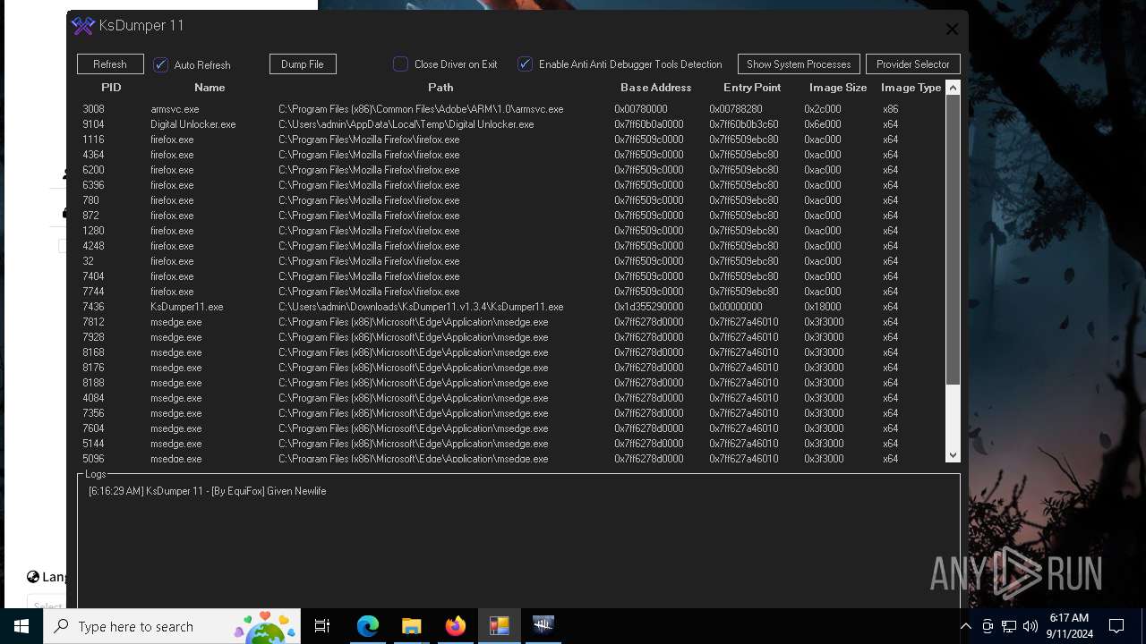Viewport: 1146px width, 644px height.
Task: Click the Image Type column header
Action: (911, 88)
